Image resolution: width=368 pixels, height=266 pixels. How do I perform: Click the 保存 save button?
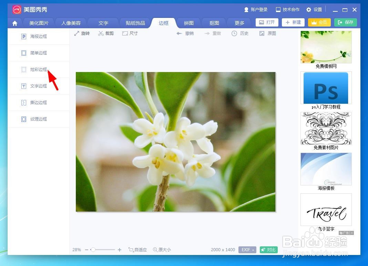pos(346,22)
